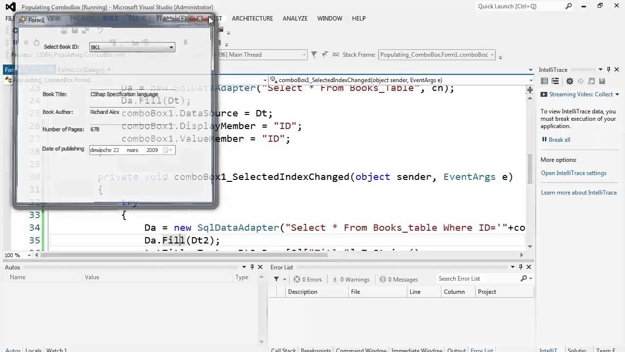Open the HELP menu

coord(358,18)
